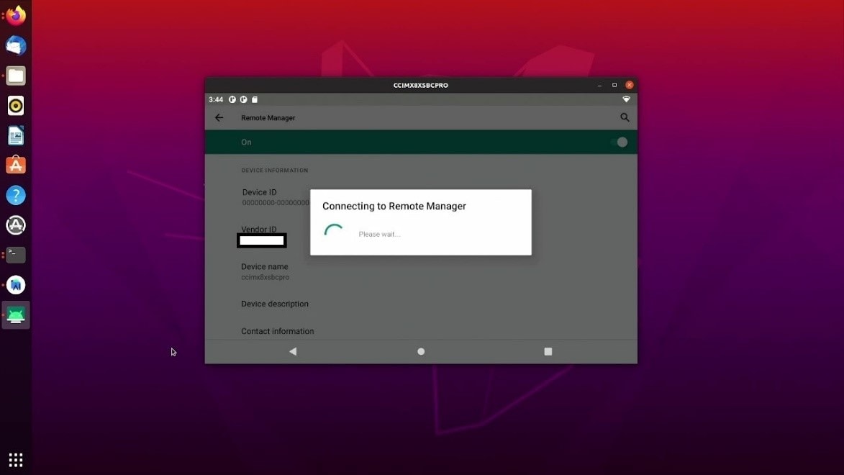Click the back arrow in Remote Manager header

219,118
